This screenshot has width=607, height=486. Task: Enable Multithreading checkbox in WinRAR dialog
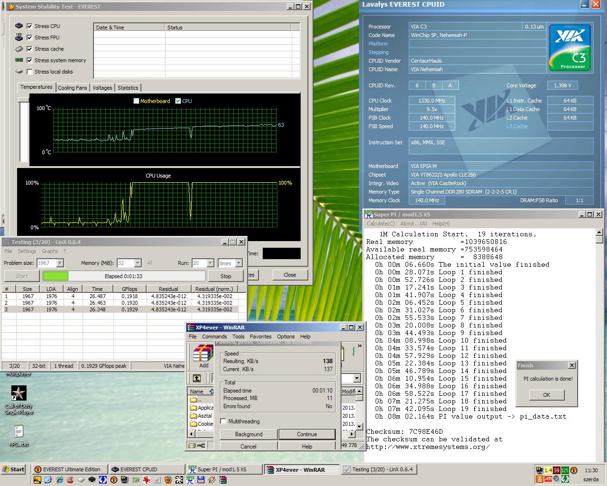point(223,421)
